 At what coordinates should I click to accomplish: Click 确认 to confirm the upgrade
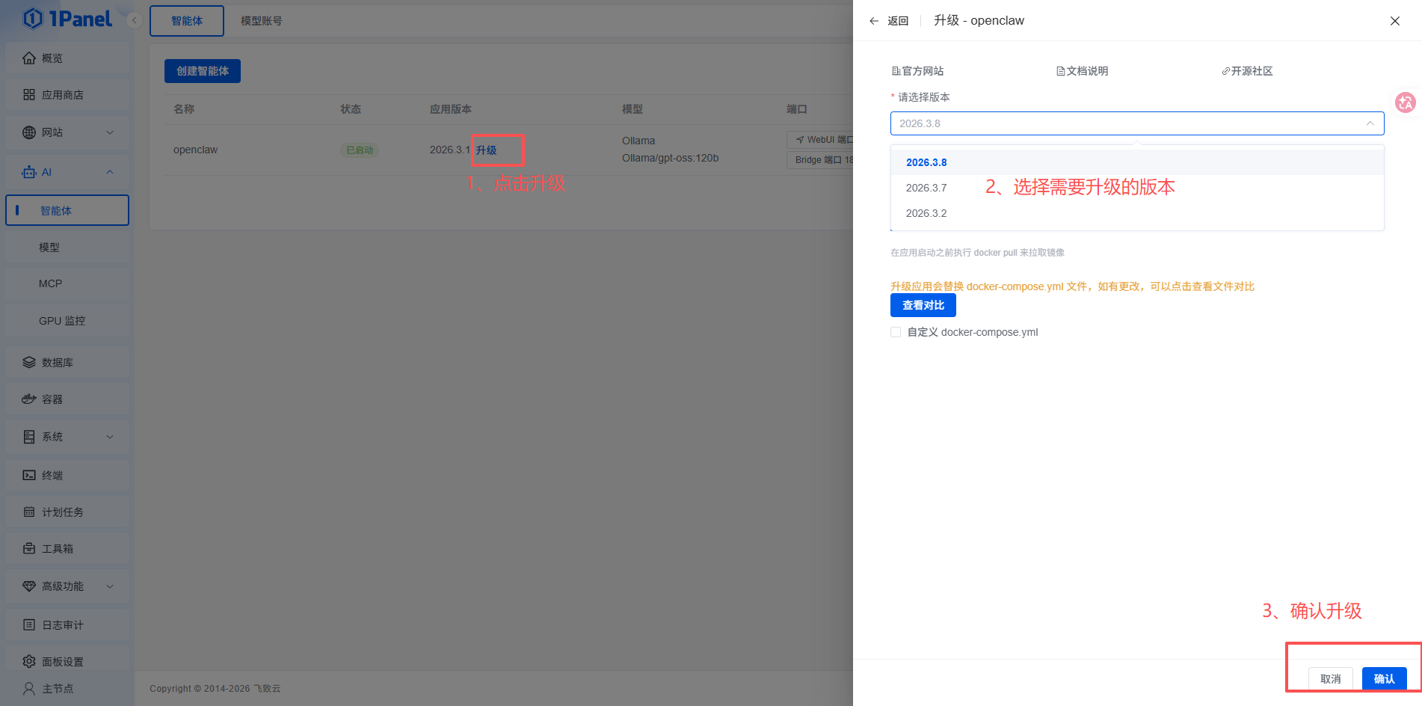pos(1384,678)
